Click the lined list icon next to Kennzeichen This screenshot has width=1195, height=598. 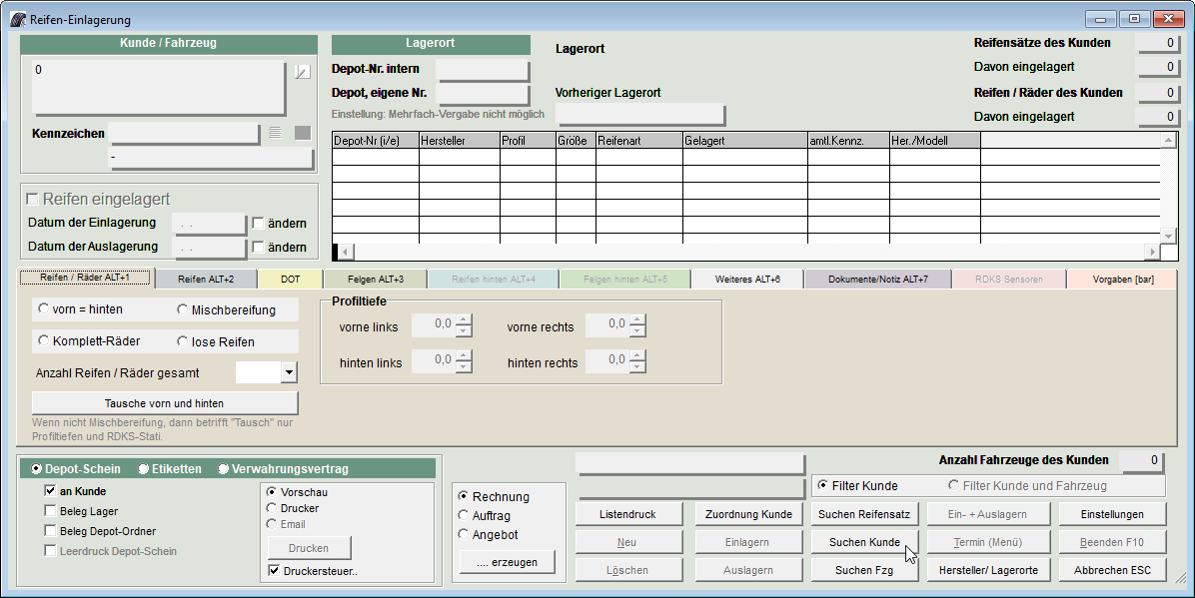click(x=275, y=133)
